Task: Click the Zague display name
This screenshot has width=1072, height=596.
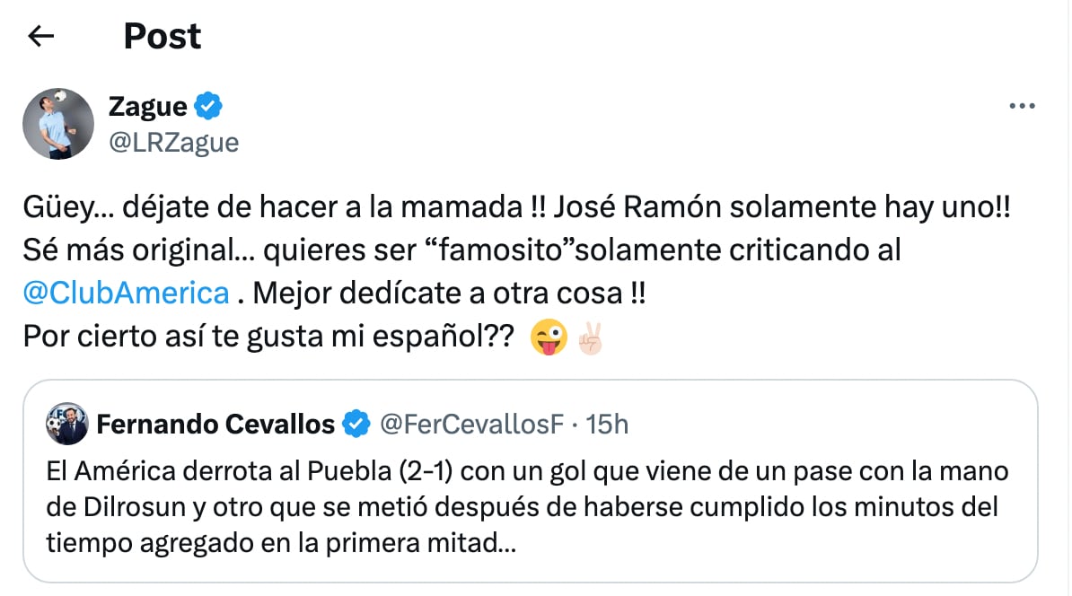Action: tap(147, 107)
